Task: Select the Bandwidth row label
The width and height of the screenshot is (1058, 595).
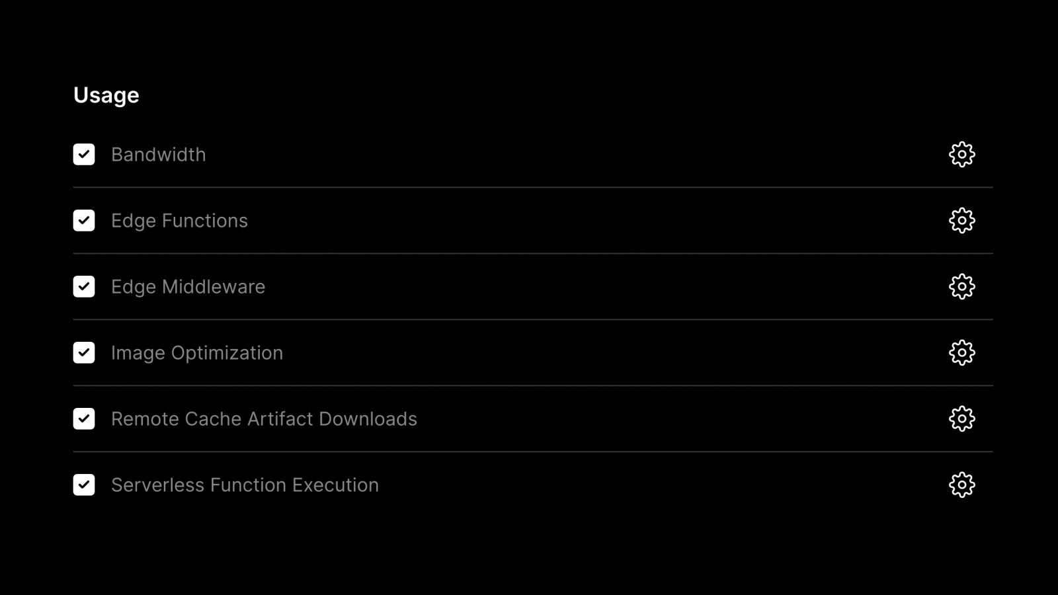Action: [159, 154]
